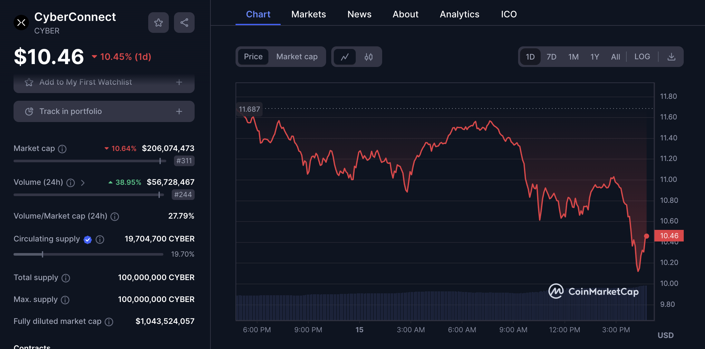The width and height of the screenshot is (705, 349).
Task: Click the 27.79% volume ratio value
Action: pos(181,216)
